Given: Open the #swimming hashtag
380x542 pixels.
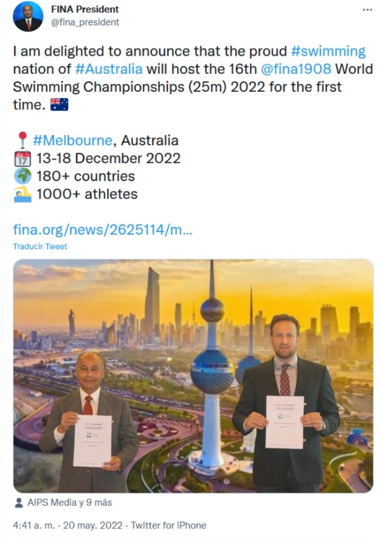Looking at the screenshot, I should coord(328,52).
